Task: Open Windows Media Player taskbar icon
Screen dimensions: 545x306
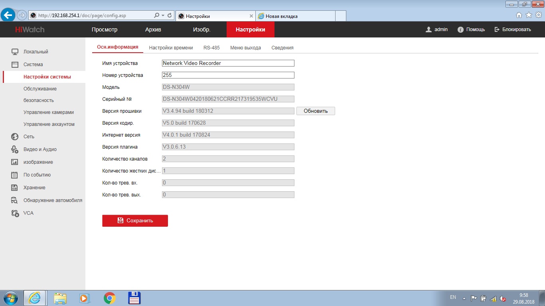Action: [84, 298]
